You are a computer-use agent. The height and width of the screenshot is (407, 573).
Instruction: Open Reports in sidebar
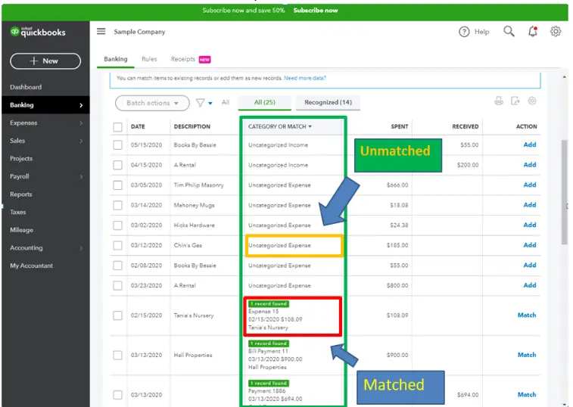coord(21,194)
